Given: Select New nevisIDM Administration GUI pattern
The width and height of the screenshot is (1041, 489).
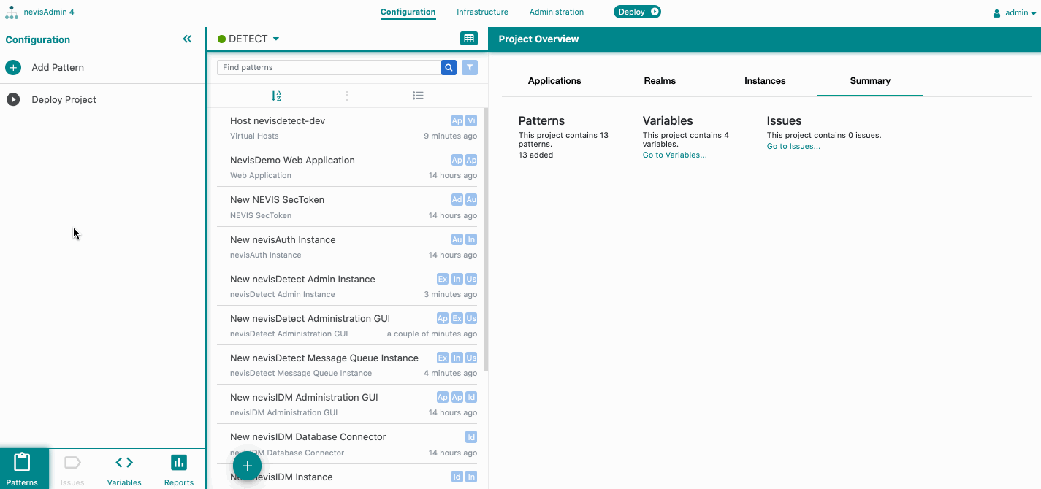Looking at the screenshot, I should [347, 404].
